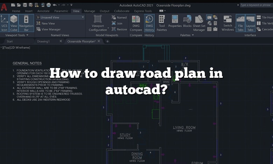The image size is (273, 164).
Task: Open Tool Palettes
Action: point(162,23)
